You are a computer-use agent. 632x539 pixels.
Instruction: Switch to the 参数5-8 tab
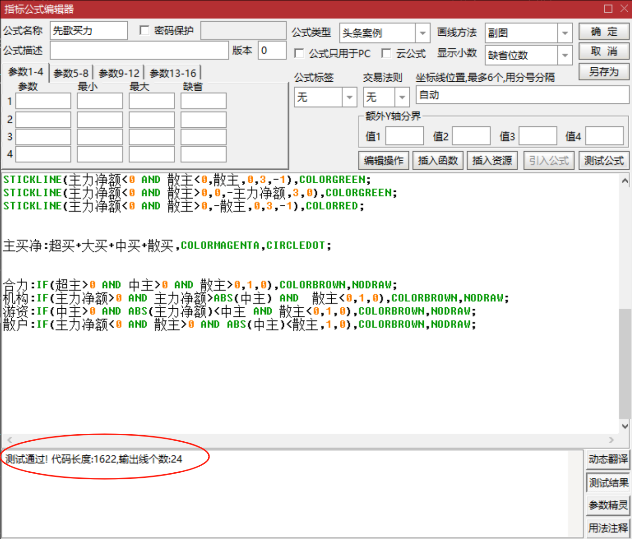pyautogui.click(x=71, y=73)
